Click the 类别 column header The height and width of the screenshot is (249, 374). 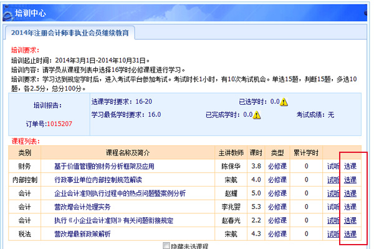point(25,153)
